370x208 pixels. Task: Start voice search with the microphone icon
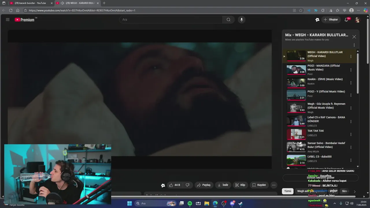pos(242,20)
